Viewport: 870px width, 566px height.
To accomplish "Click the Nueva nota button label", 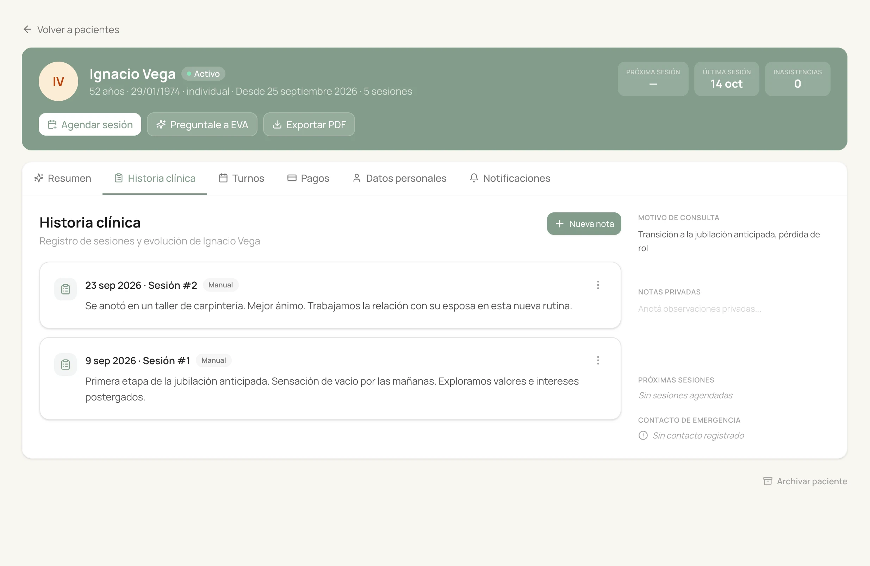I will click(592, 224).
